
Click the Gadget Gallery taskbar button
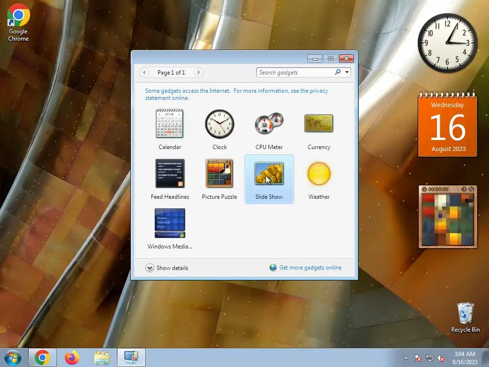[x=131, y=357]
